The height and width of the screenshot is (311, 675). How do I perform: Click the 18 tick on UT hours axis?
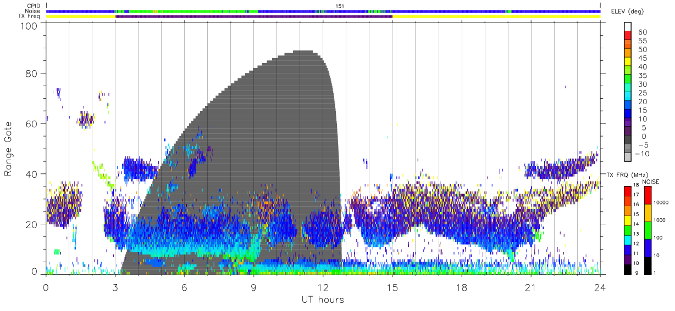pyautogui.click(x=462, y=287)
